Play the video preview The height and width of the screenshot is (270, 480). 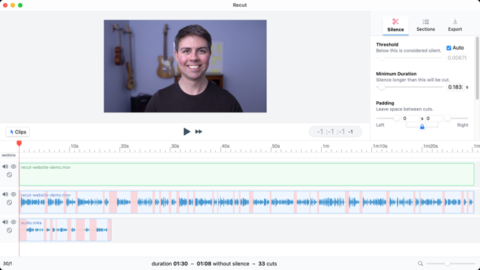187,132
